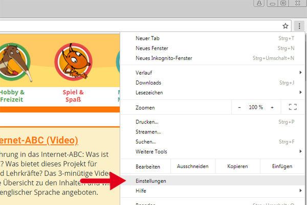Open the Hilfe submenu
Image resolution: width=307 pixels, height=205 pixels.
point(141,191)
